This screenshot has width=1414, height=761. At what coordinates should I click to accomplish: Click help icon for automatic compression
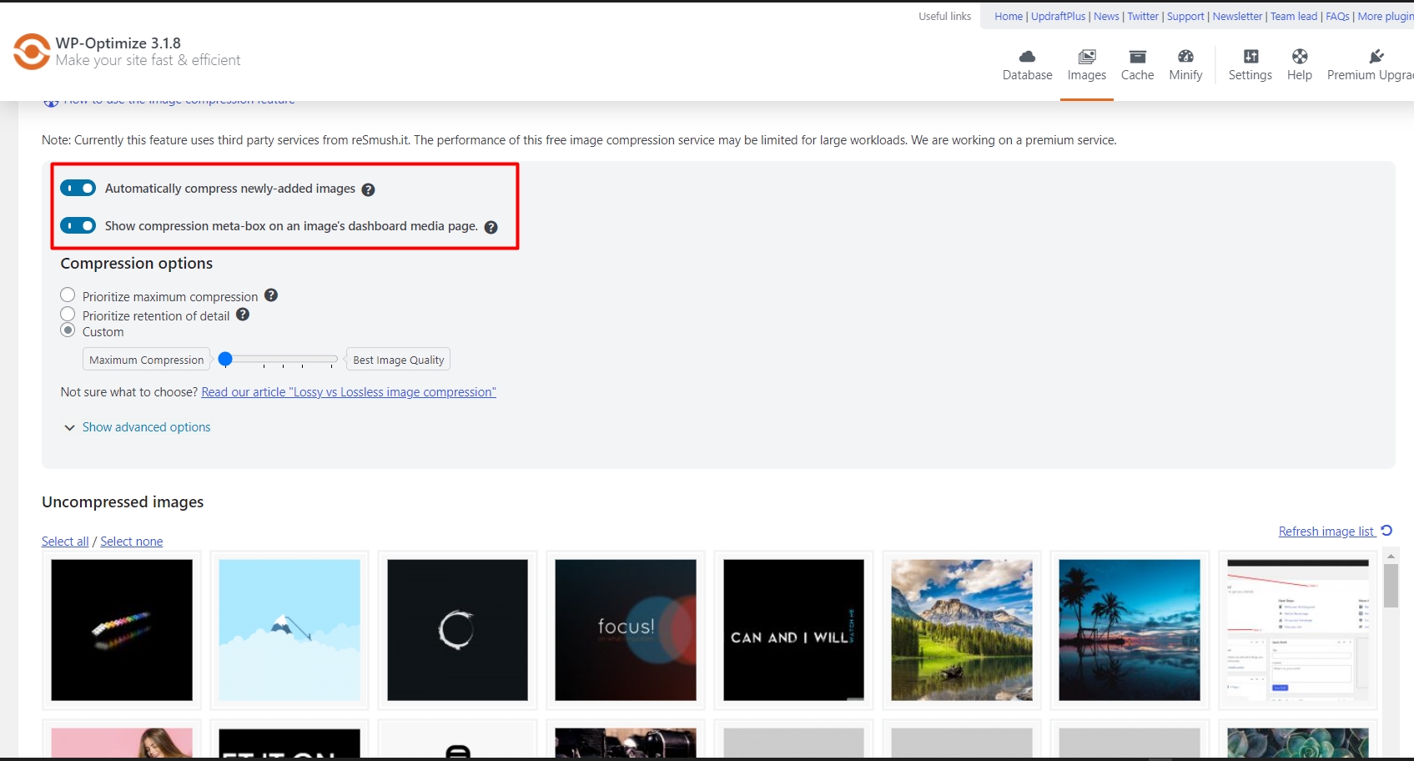click(x=368, y=189)
